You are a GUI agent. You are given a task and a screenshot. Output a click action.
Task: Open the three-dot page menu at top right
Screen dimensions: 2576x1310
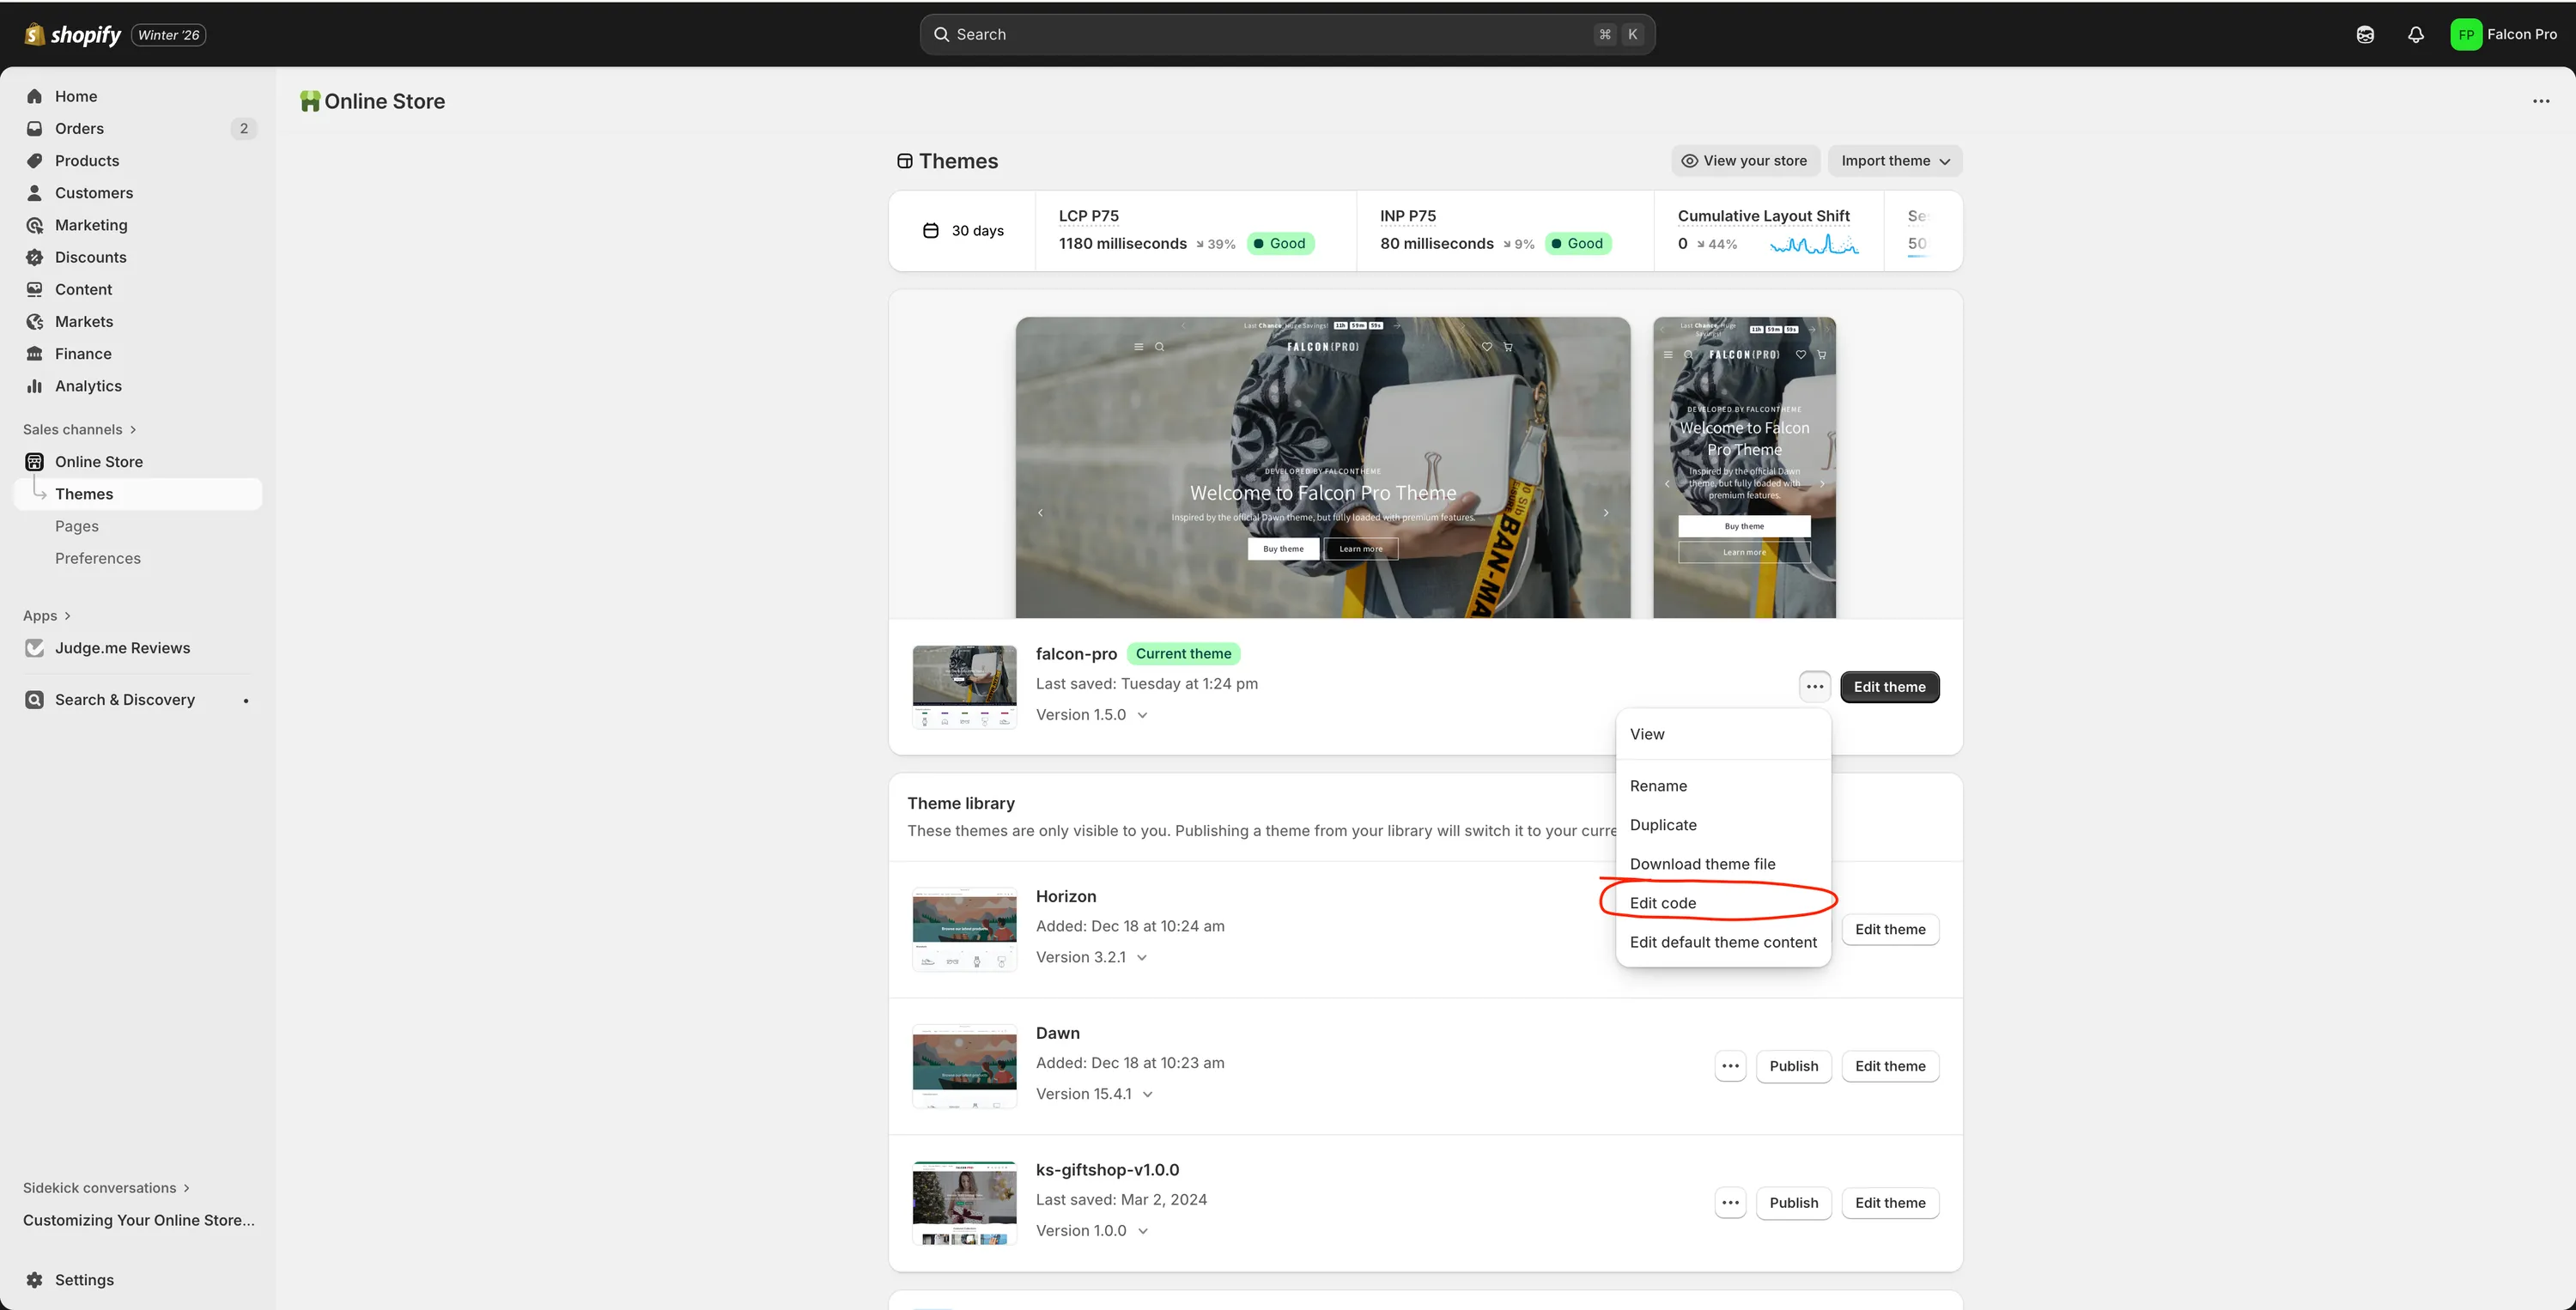[x=2540, y=101]
